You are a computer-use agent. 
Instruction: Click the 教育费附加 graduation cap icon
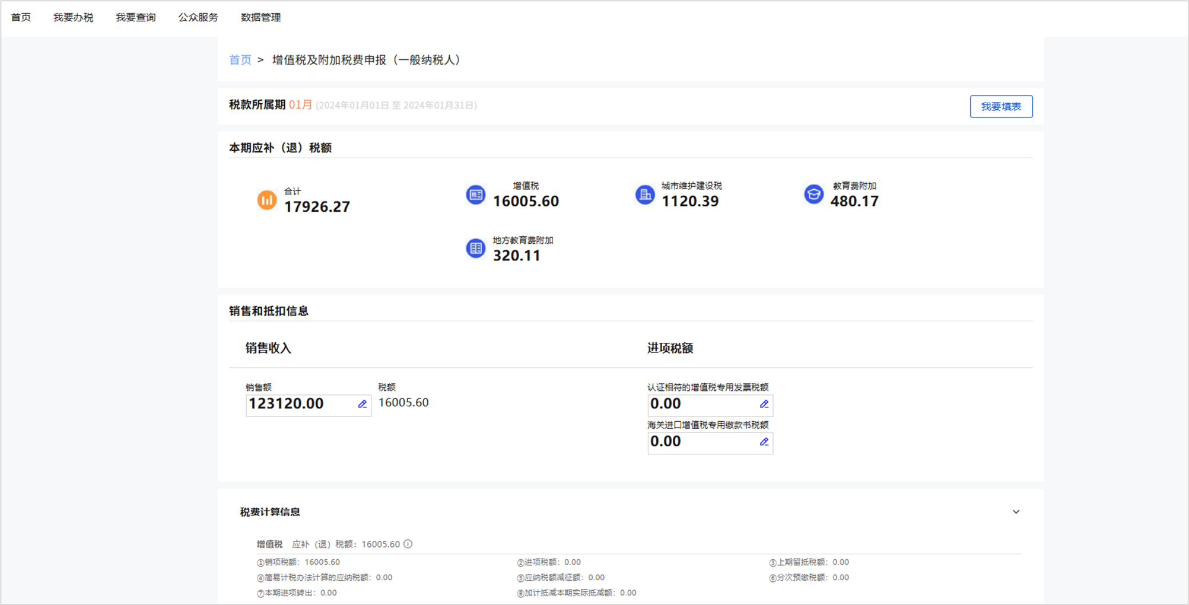tap(813, 194)
